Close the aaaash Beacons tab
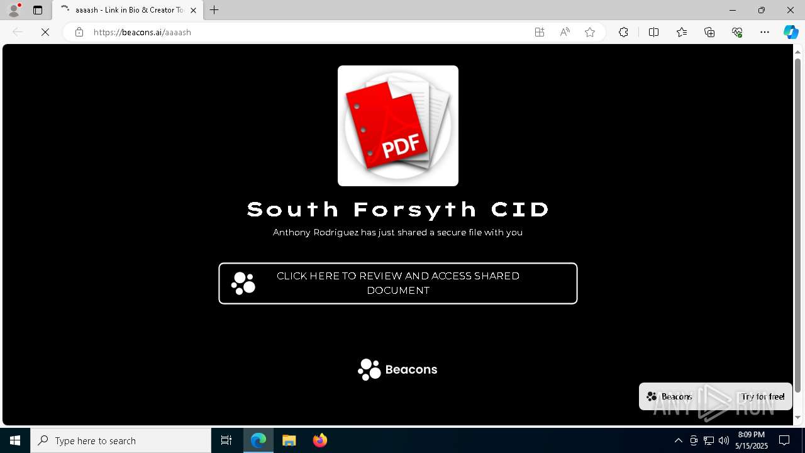Screen dimensions: 805x453 (193, 10)
